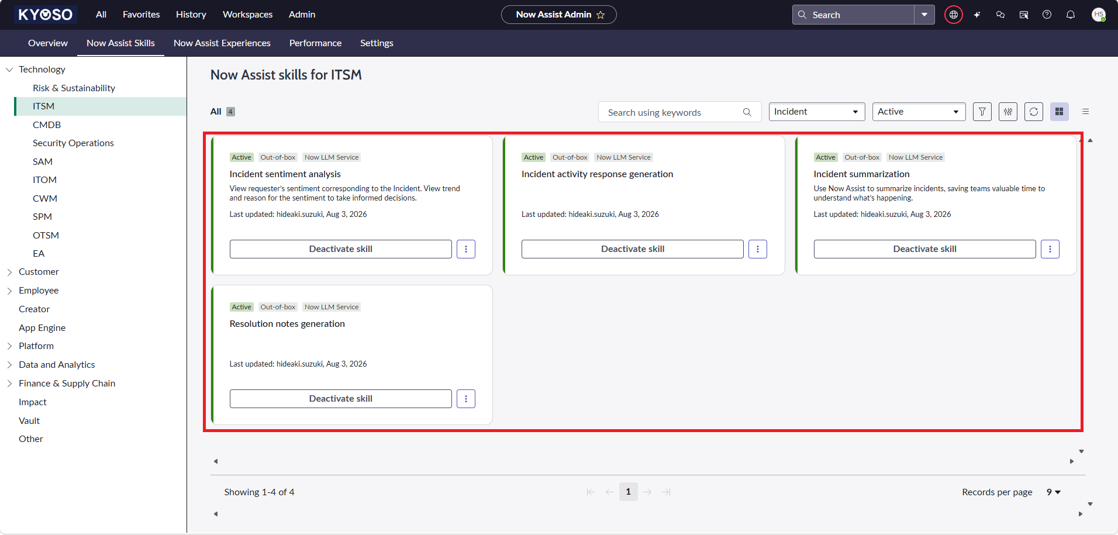Open more options for Incident activity response generation
Viewport: 1118px width, 535px height.
point(758,249)
